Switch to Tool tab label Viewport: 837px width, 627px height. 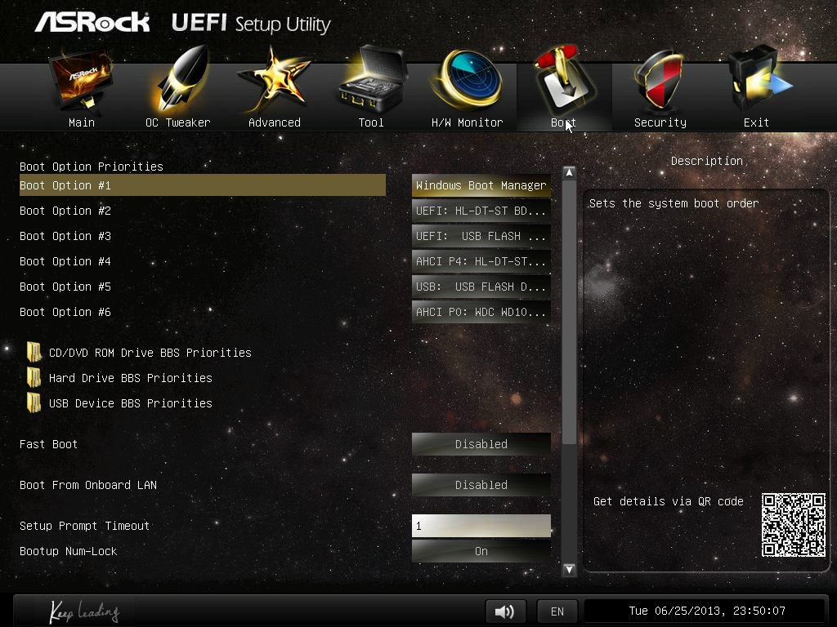[371, 122]
